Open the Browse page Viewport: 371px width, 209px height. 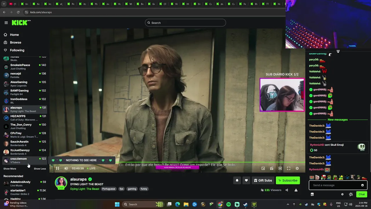coord(12,42)
